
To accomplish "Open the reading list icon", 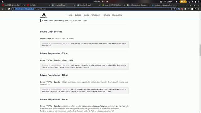I will 188,9.
